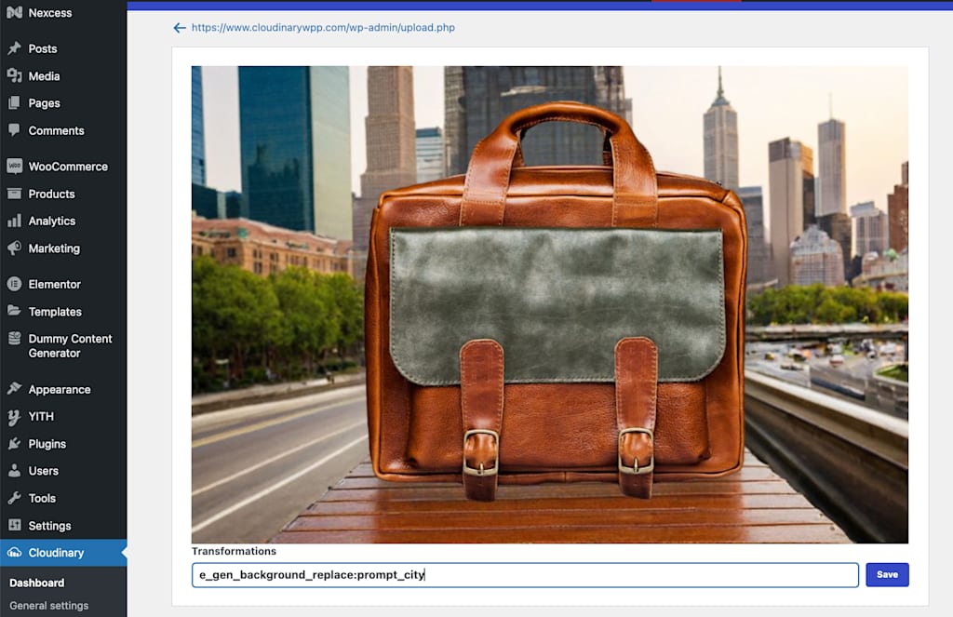Click the Media icon in sidebar
The image size is (953, 617).
[14, 75]
